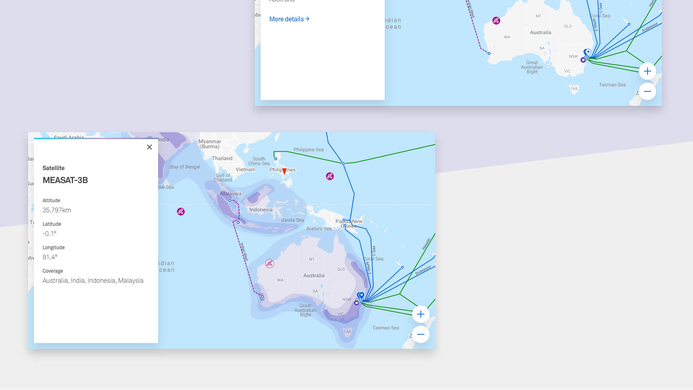The height and width of the screenshot is (390, 693).
Task: Click the Indigo West cable label on lower map
Action: [244, 252]
